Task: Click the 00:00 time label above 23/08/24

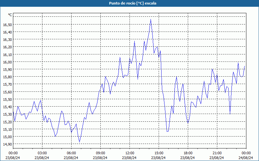Action: 13,153
